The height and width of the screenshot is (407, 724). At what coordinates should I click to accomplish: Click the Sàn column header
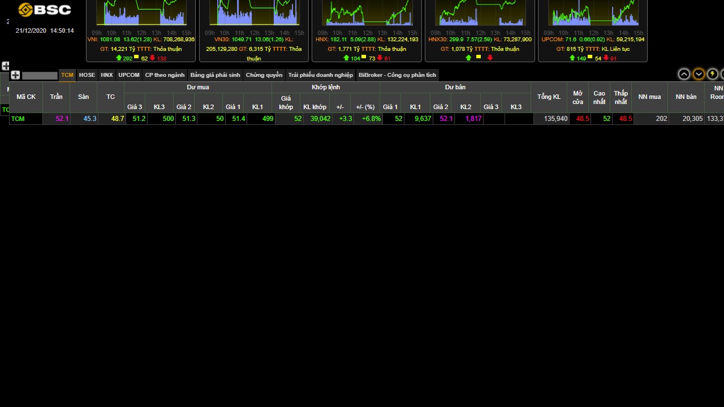tap(83, 97)
